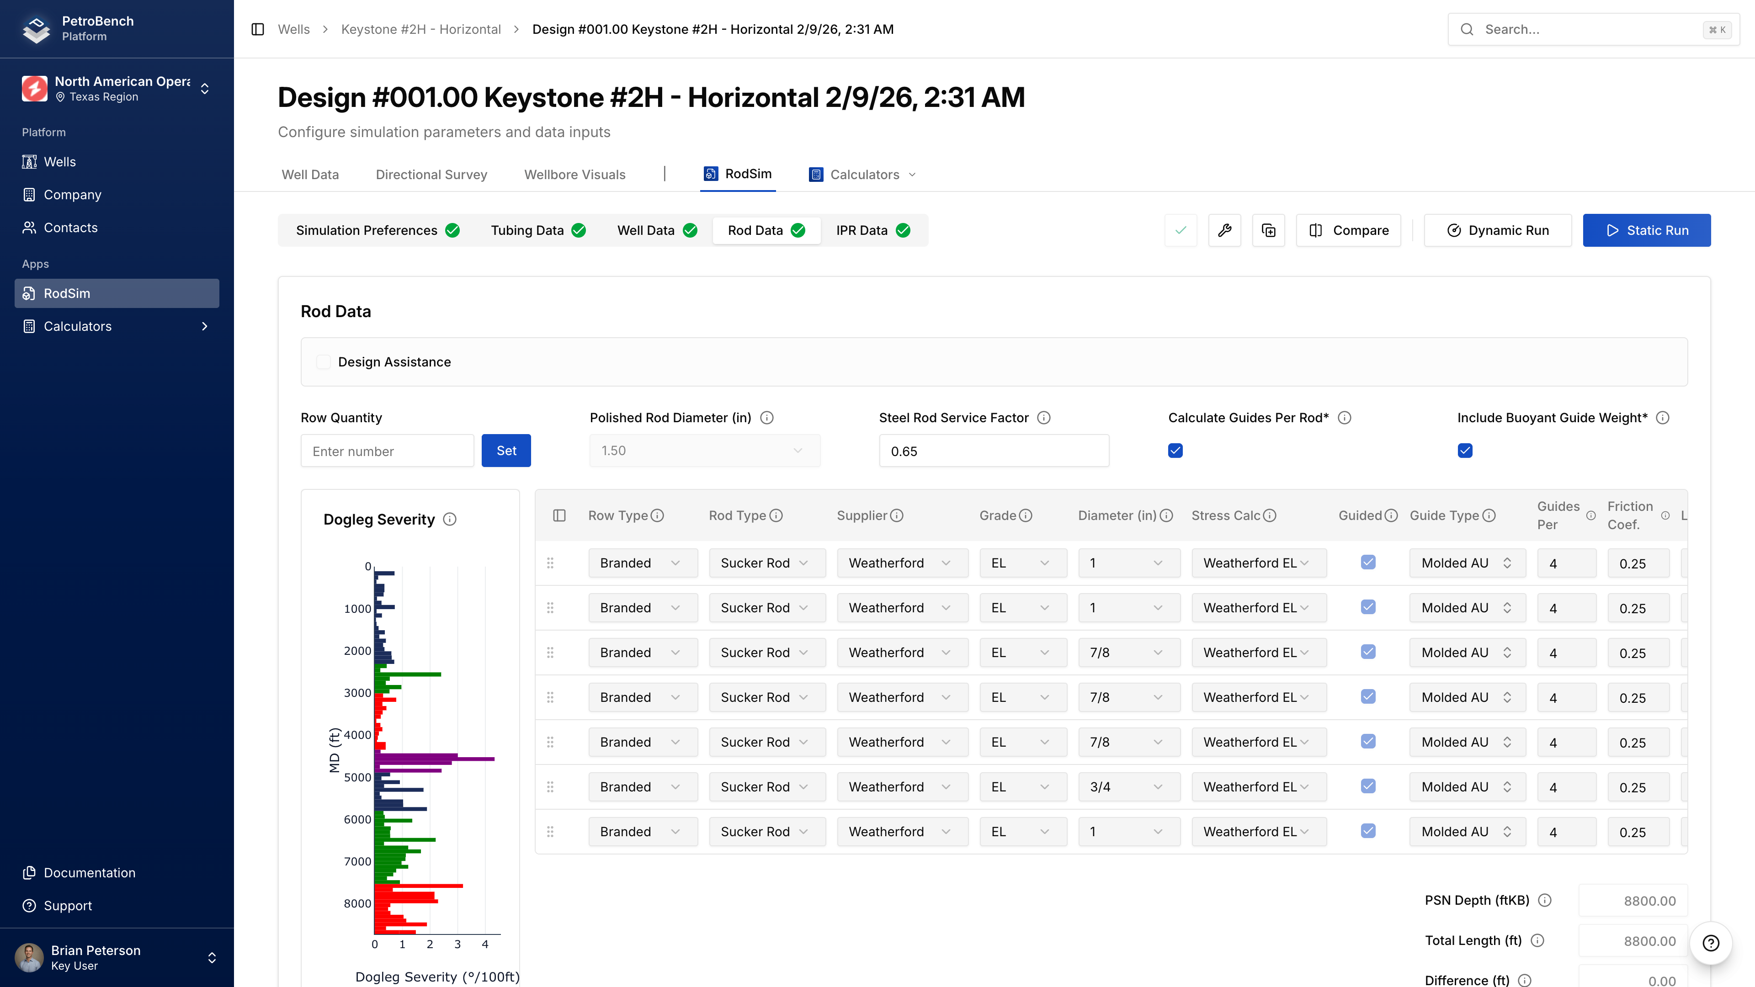This screenshot has width=1755, height=987.
Task: Click info icon next to Steel Rod Service Factor
Action: pos(1044,418)
